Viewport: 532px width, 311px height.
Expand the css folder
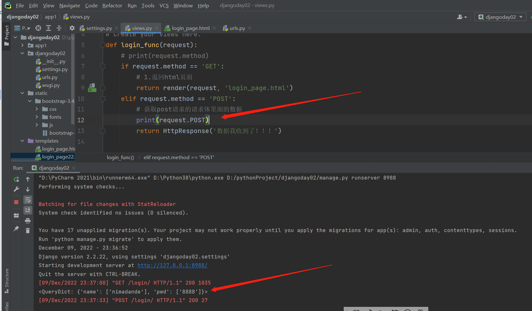(x=37, y=109)
